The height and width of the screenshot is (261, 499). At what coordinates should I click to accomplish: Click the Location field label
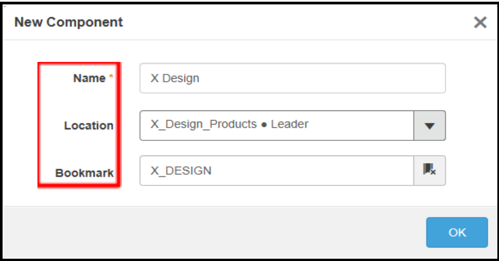(88, 125)
